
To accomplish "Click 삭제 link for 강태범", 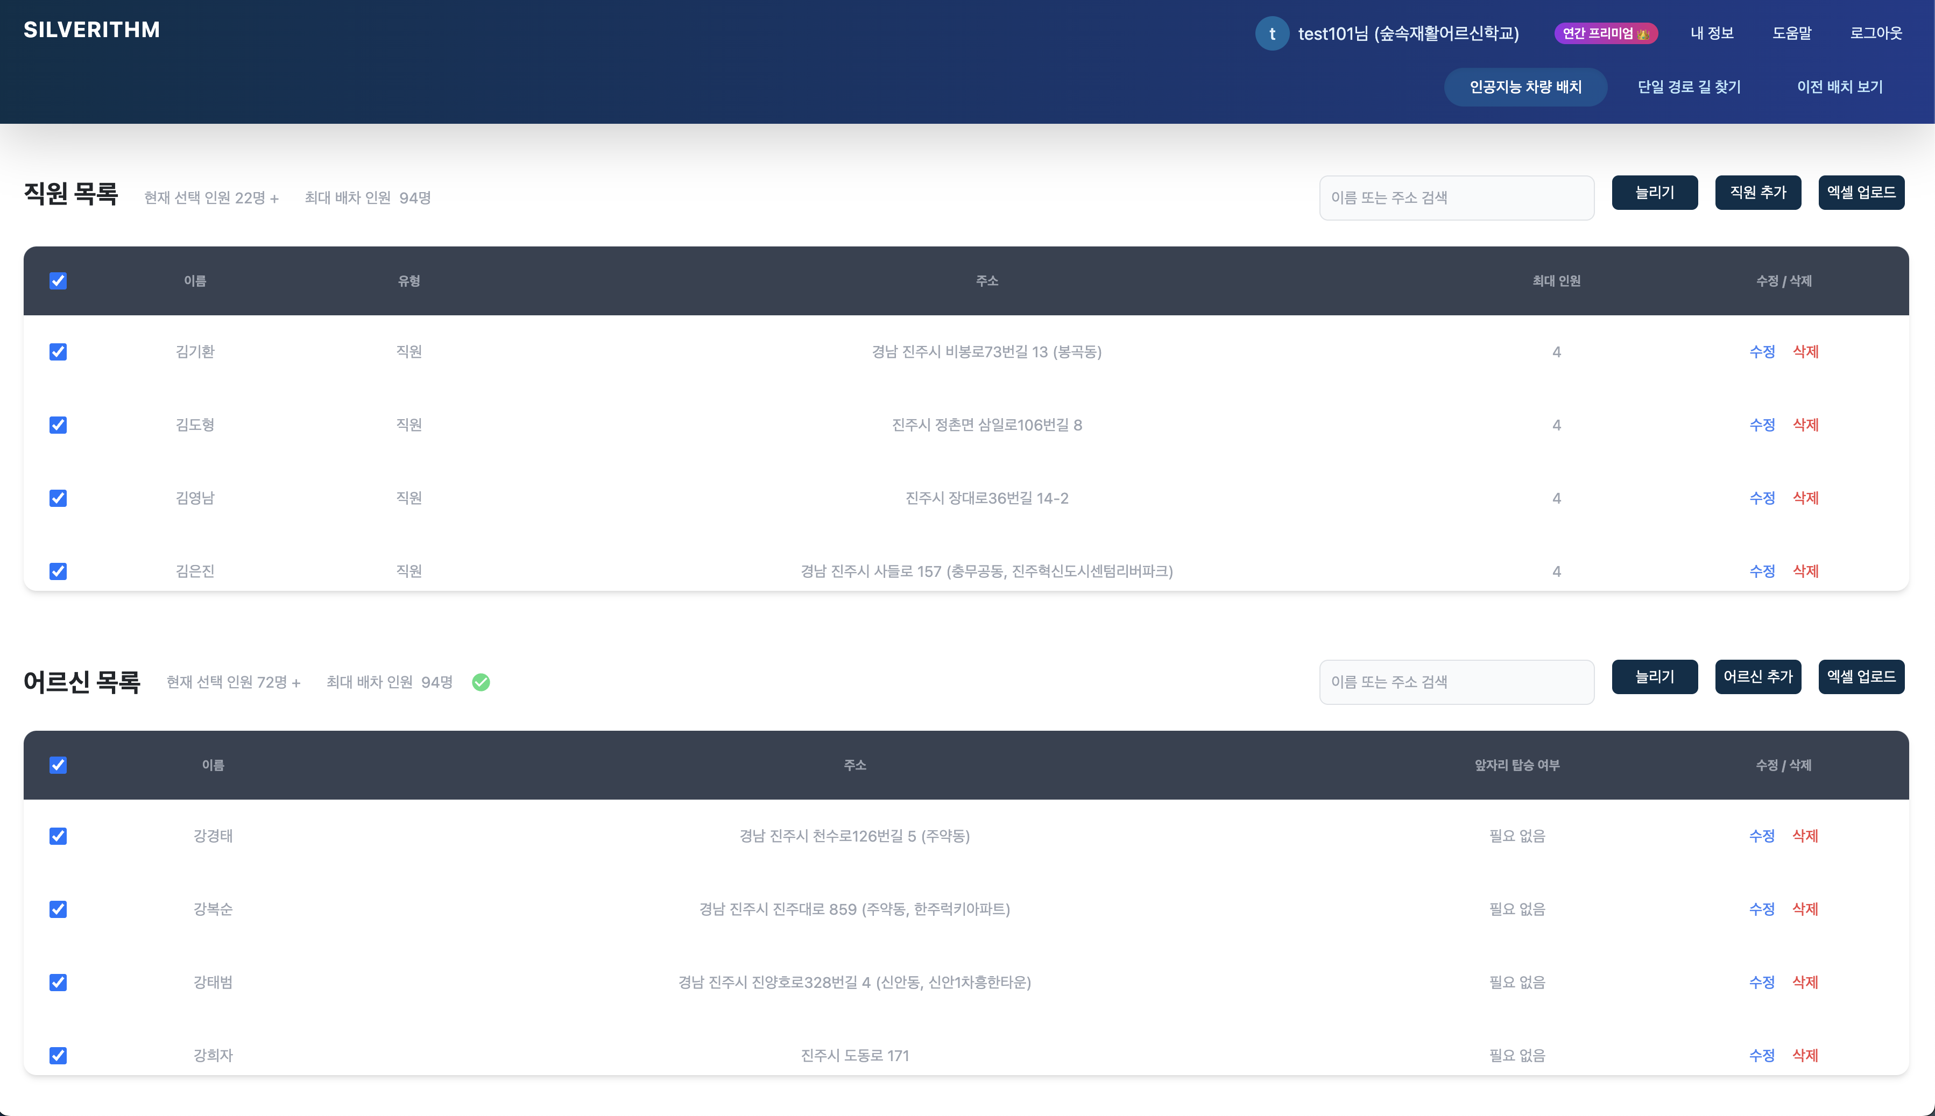I will click(1805, 982).
